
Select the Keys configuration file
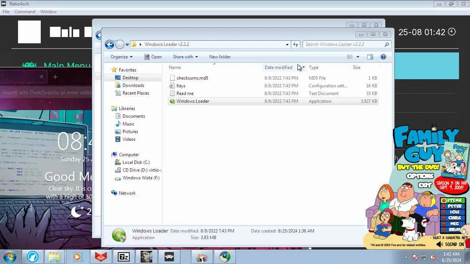coord(181,86)
